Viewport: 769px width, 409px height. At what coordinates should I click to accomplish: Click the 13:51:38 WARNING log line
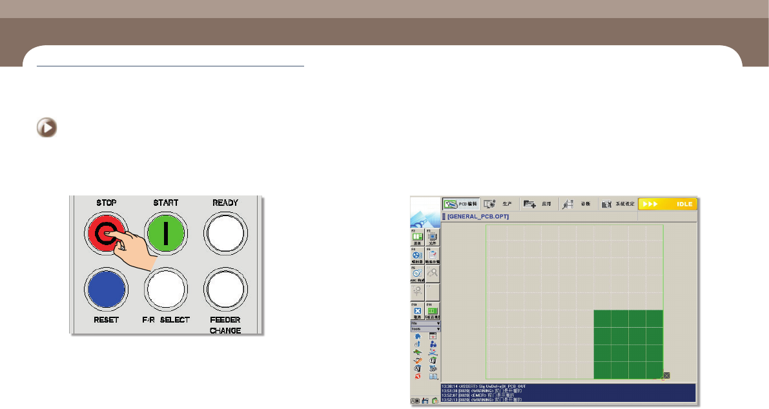tap(482, 391)
